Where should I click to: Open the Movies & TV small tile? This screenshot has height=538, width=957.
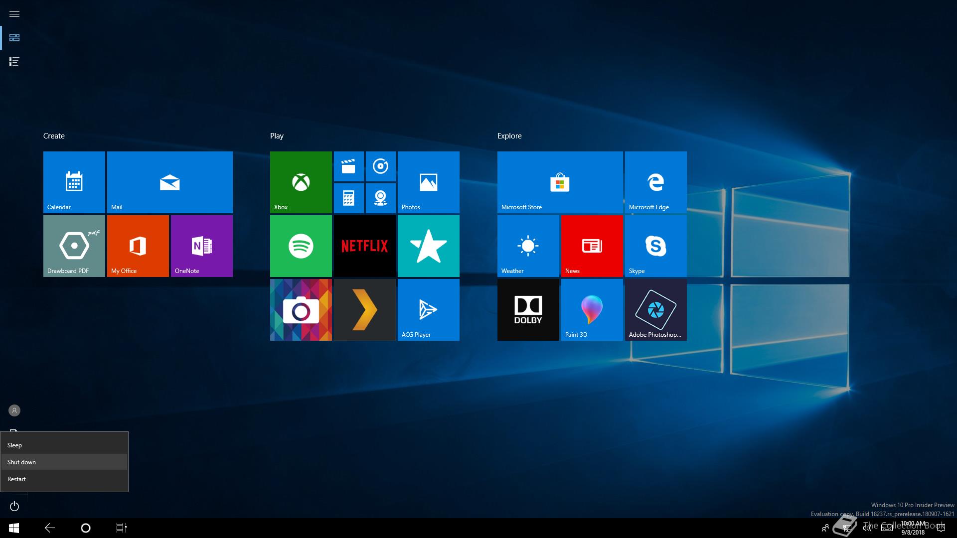[x=349, y=166]
